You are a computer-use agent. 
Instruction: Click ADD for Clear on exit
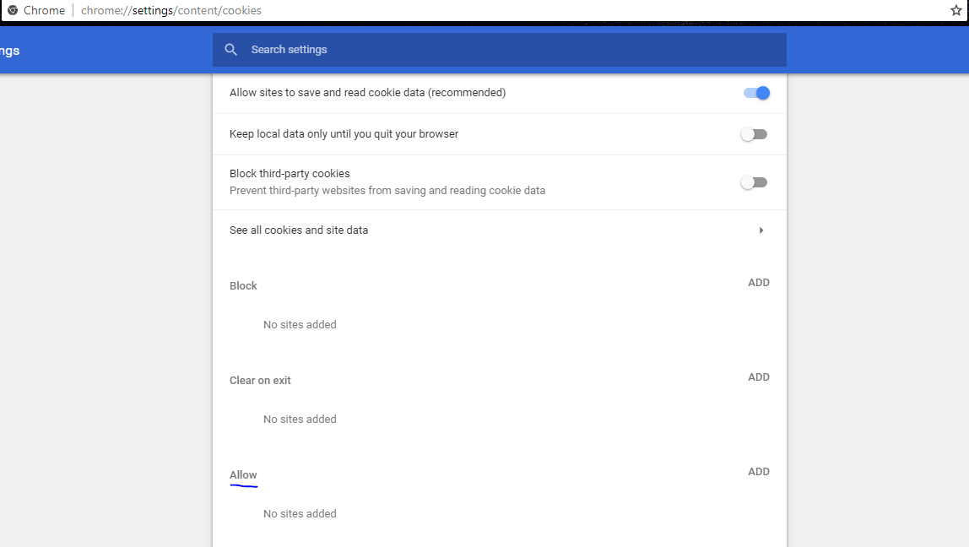(x=758, y=377)
